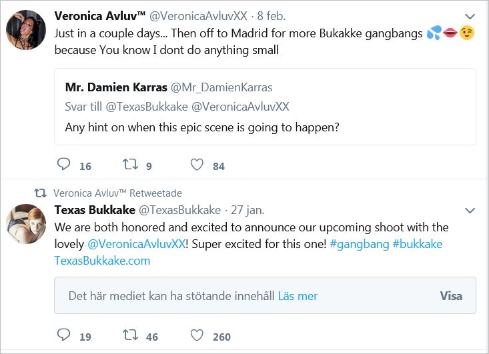
Task: Like the tweet with 260 likes
Action: pyautogui.click(x=197, y=335)
